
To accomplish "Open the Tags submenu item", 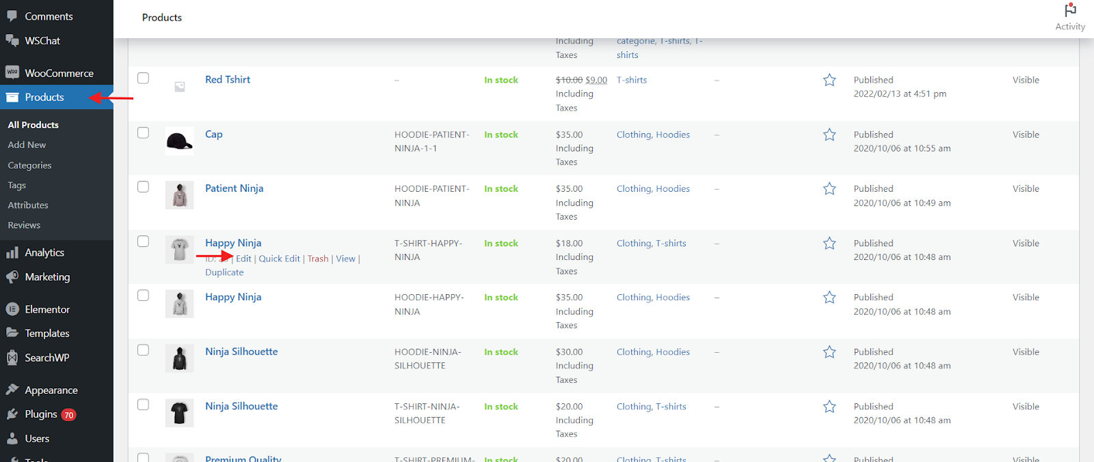I will 17,185.
